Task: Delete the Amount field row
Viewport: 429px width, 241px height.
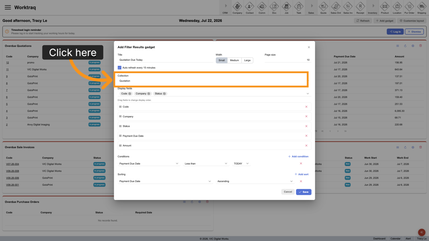Action: click(306, 146)
